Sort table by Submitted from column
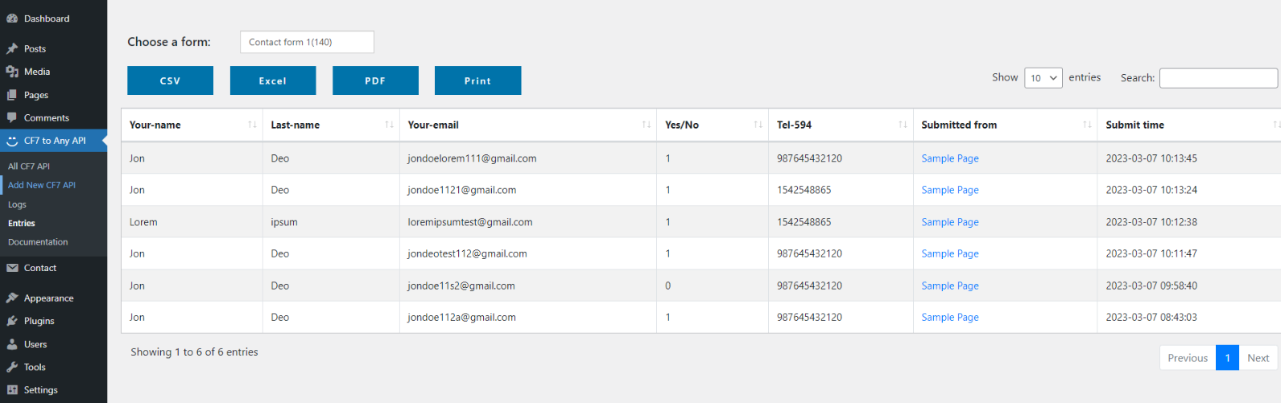1281x403 pixels. pos(1087,125)
